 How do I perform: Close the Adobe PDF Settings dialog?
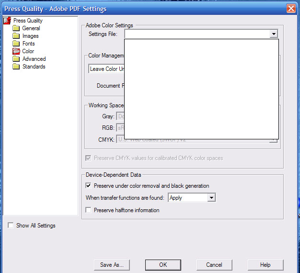coord(291,9)
